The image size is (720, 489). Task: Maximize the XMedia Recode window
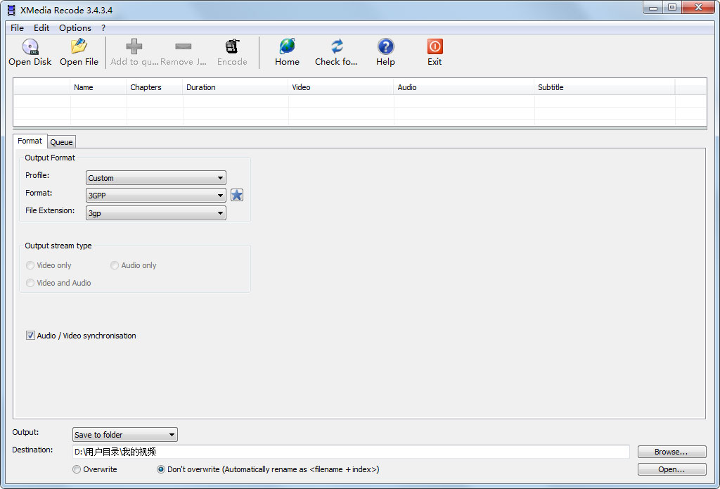click(x=672, y=8)
